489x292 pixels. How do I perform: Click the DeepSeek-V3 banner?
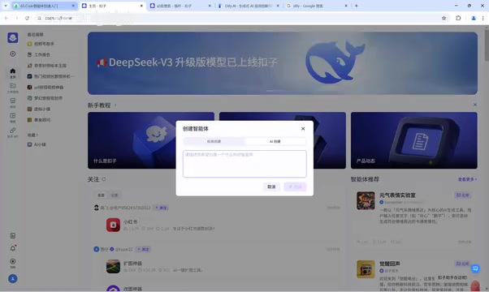tap(282, 63)
